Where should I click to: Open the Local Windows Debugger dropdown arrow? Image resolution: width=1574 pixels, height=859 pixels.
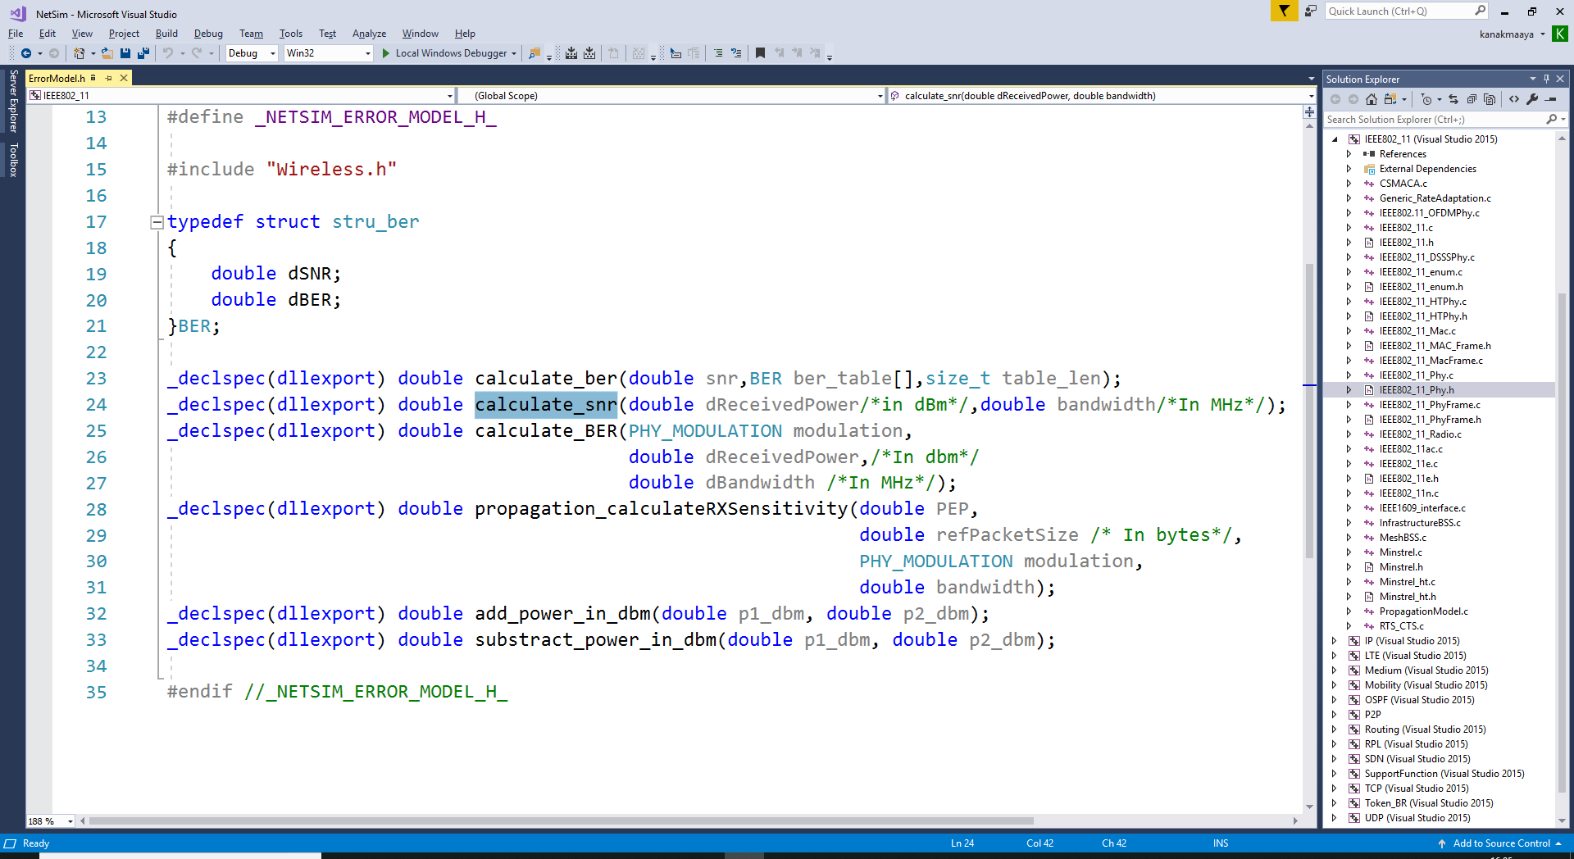click(514, 53)
